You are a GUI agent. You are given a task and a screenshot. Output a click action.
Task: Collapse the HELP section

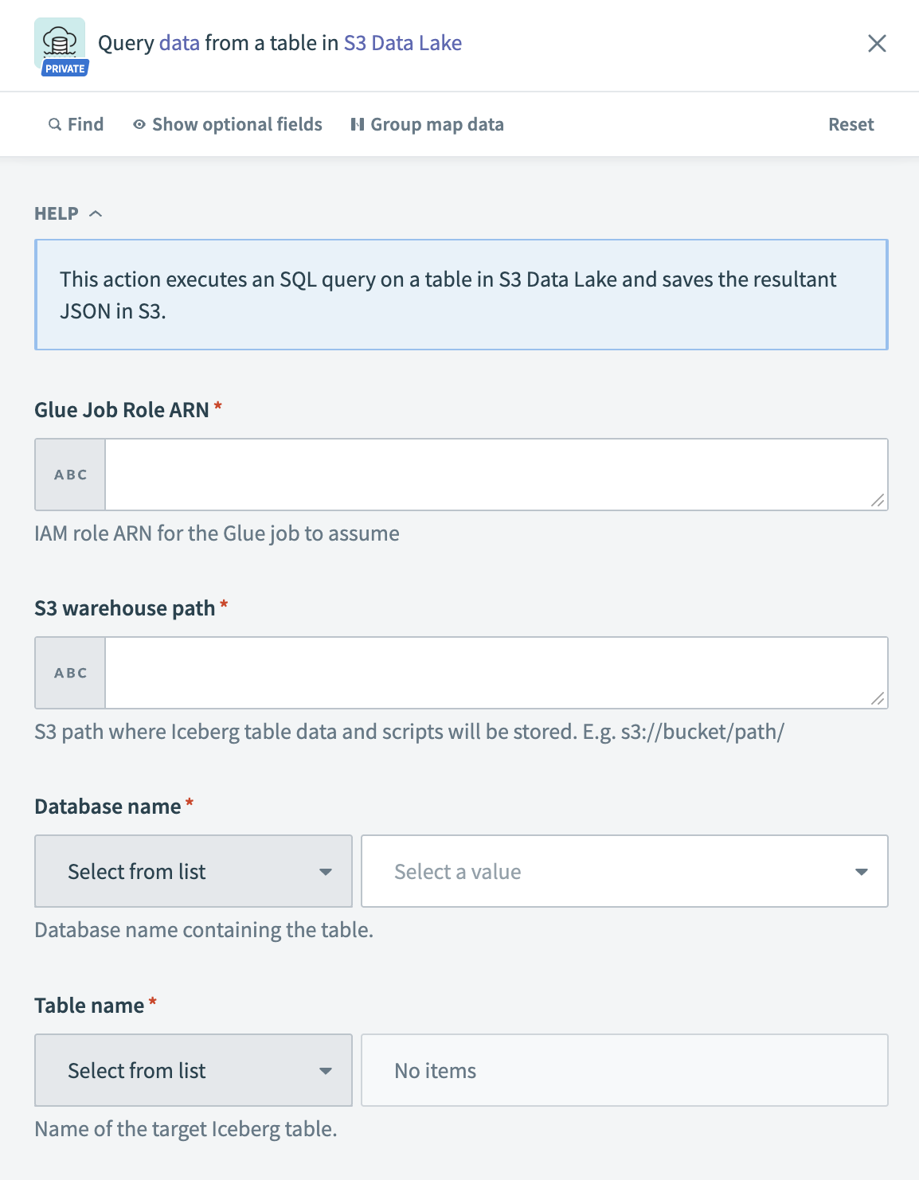pos(96,213)
